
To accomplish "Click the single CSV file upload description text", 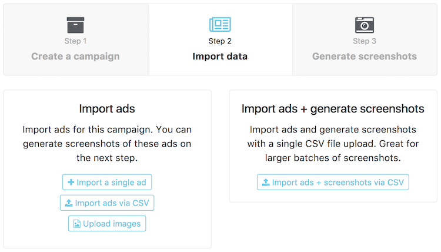I will [x=333, y=143].
